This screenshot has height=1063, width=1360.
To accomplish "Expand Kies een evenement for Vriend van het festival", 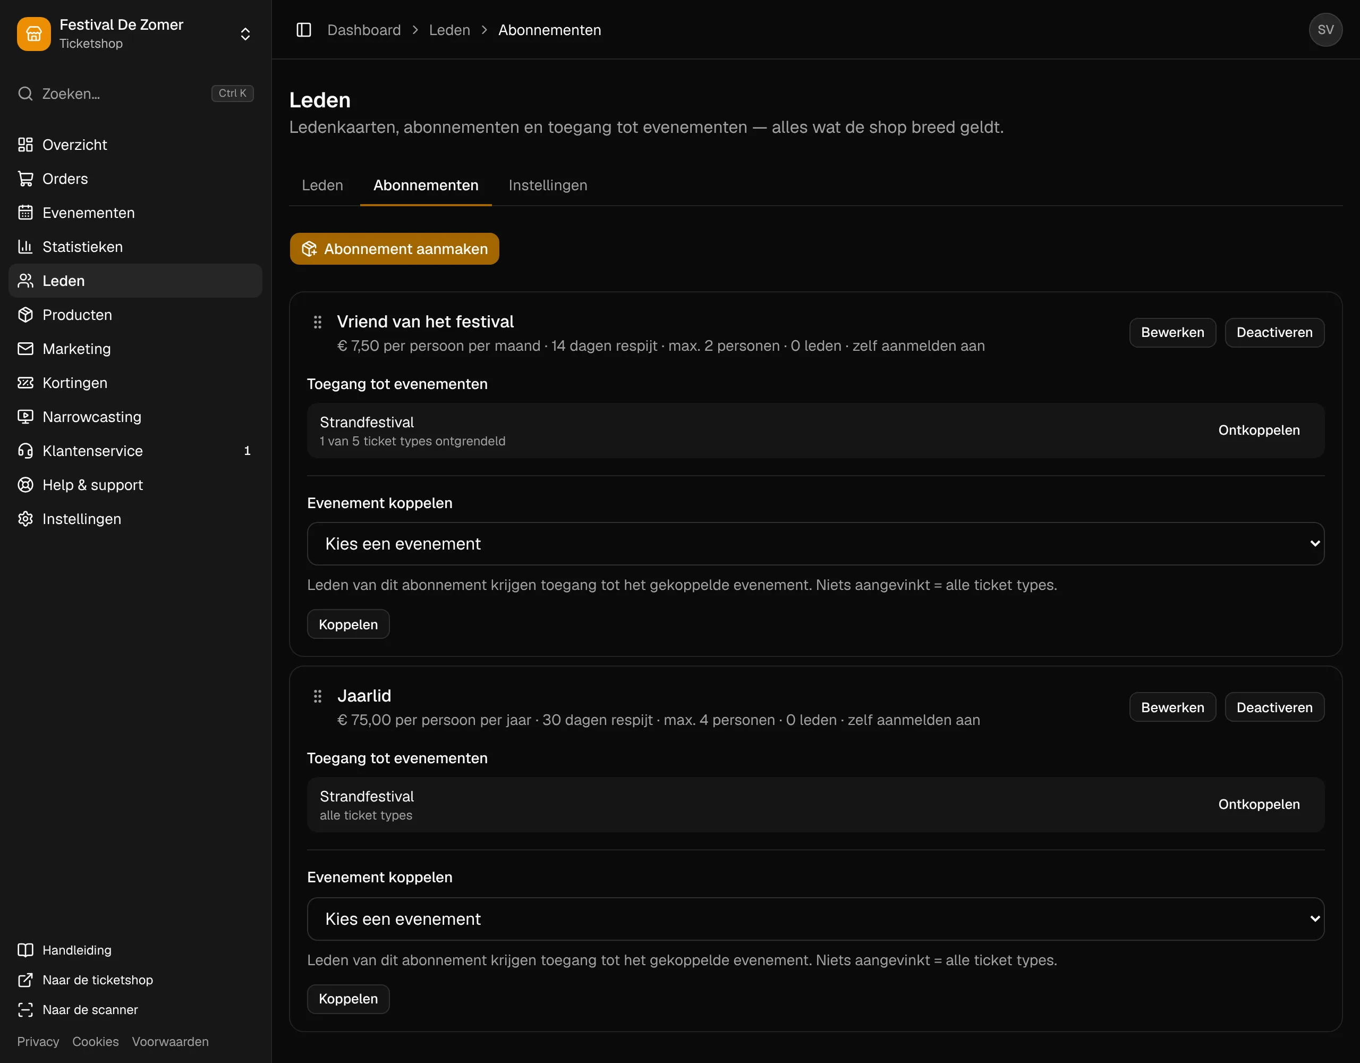I will (815, 544).
